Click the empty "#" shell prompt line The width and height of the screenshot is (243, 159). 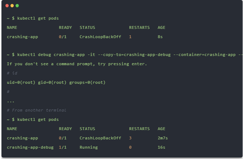pyautogui.click(x=8, y=92)
